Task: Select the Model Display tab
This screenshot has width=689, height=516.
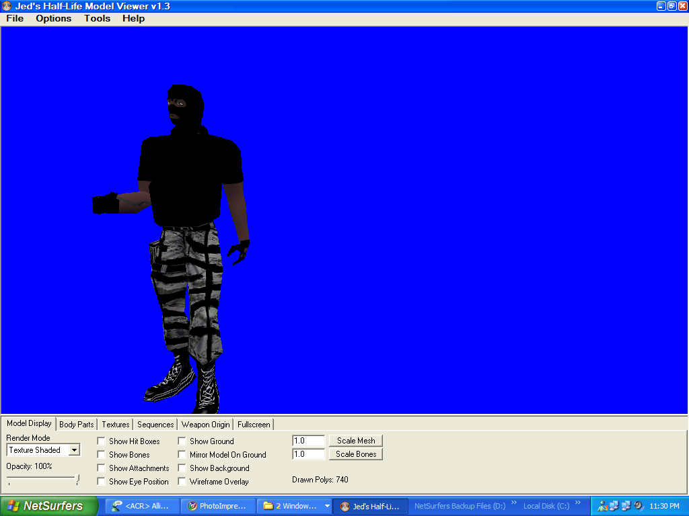Action: point(29,423)
